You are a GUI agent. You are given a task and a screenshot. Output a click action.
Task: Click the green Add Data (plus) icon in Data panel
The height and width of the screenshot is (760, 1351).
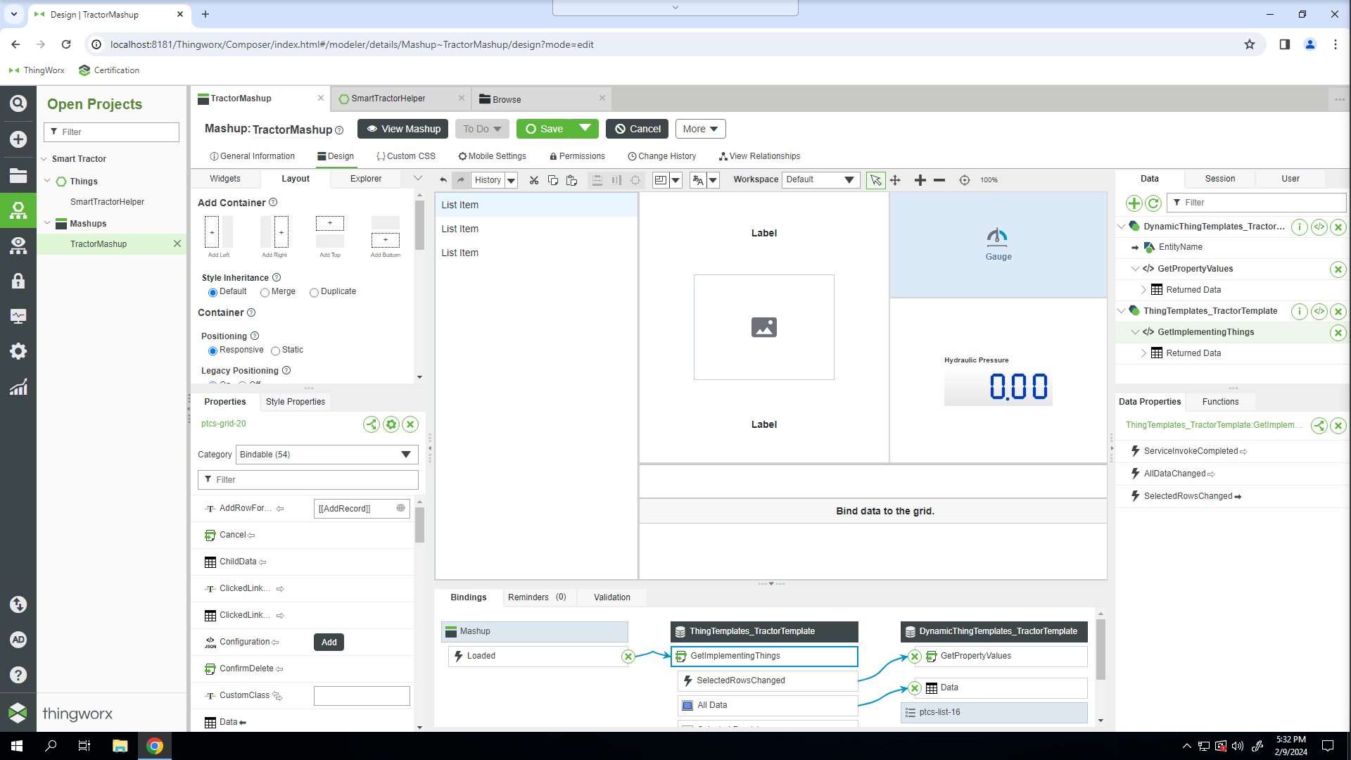pos(1134,203)
